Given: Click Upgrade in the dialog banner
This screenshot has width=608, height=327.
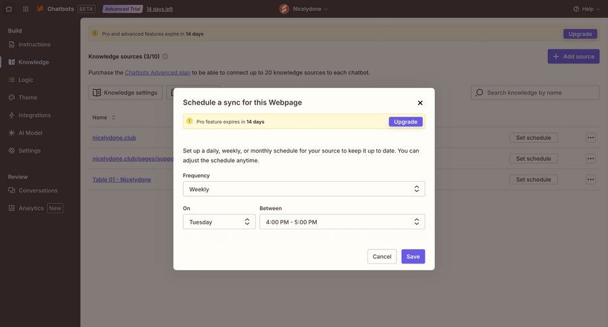Looking at the screenshot, I should (x=405, y=122).
